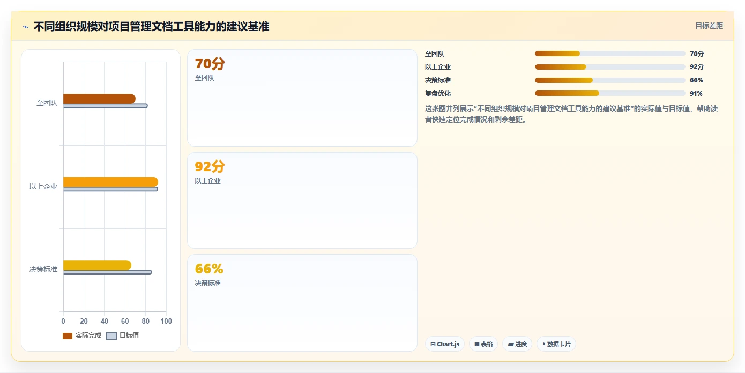Toggle the 目标值 legend entry
Viewport: 745px width, 373px height.
(123, 336)
